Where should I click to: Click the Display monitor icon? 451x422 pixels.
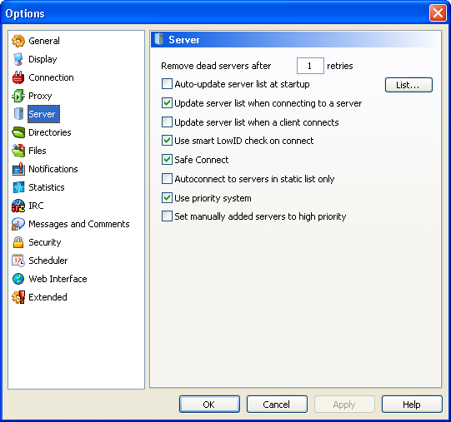(x=18, y=59)
